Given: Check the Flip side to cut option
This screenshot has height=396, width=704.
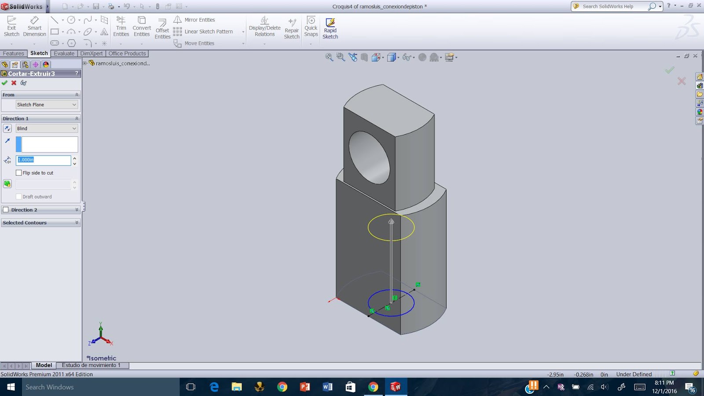Looking at the screenshot, I should 19,172.
